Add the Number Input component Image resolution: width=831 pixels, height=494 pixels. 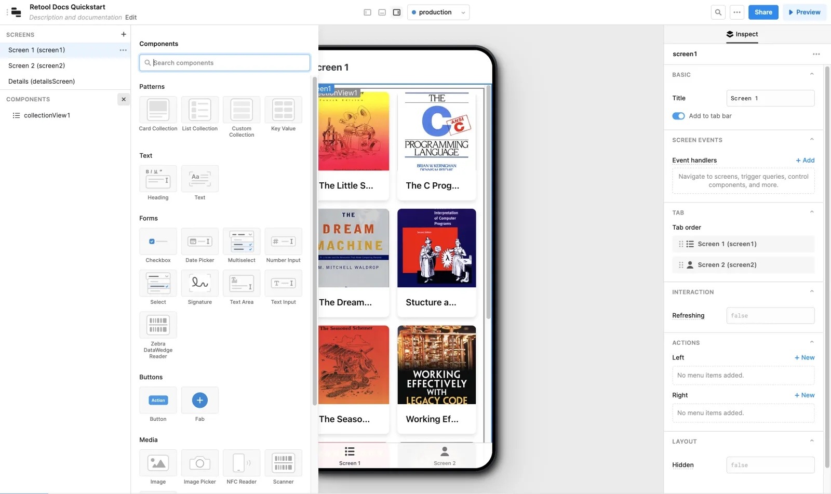[x=283, y=242]
